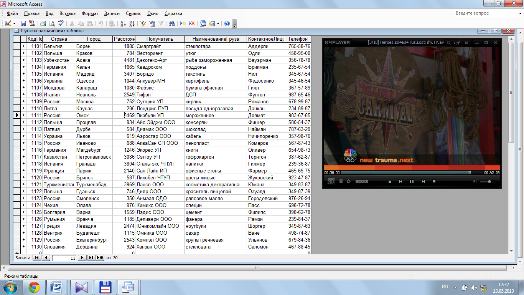Screen dimensions: 524x295
Task: Sort descending with the Я-A icon
Action: (132, 23)
